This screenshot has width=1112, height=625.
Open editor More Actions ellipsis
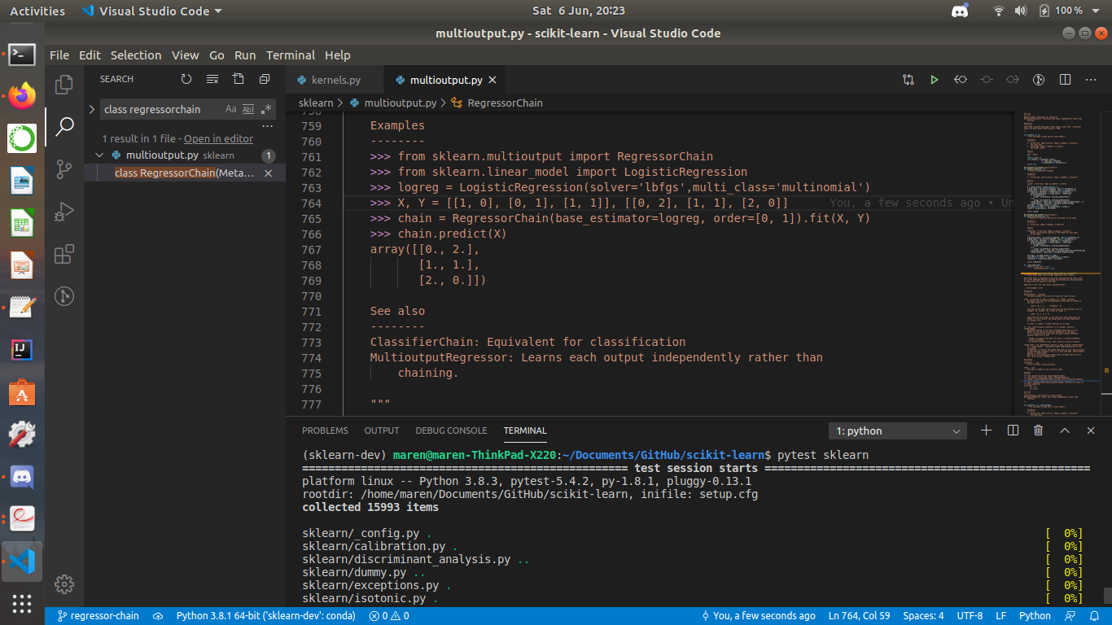1091,80
